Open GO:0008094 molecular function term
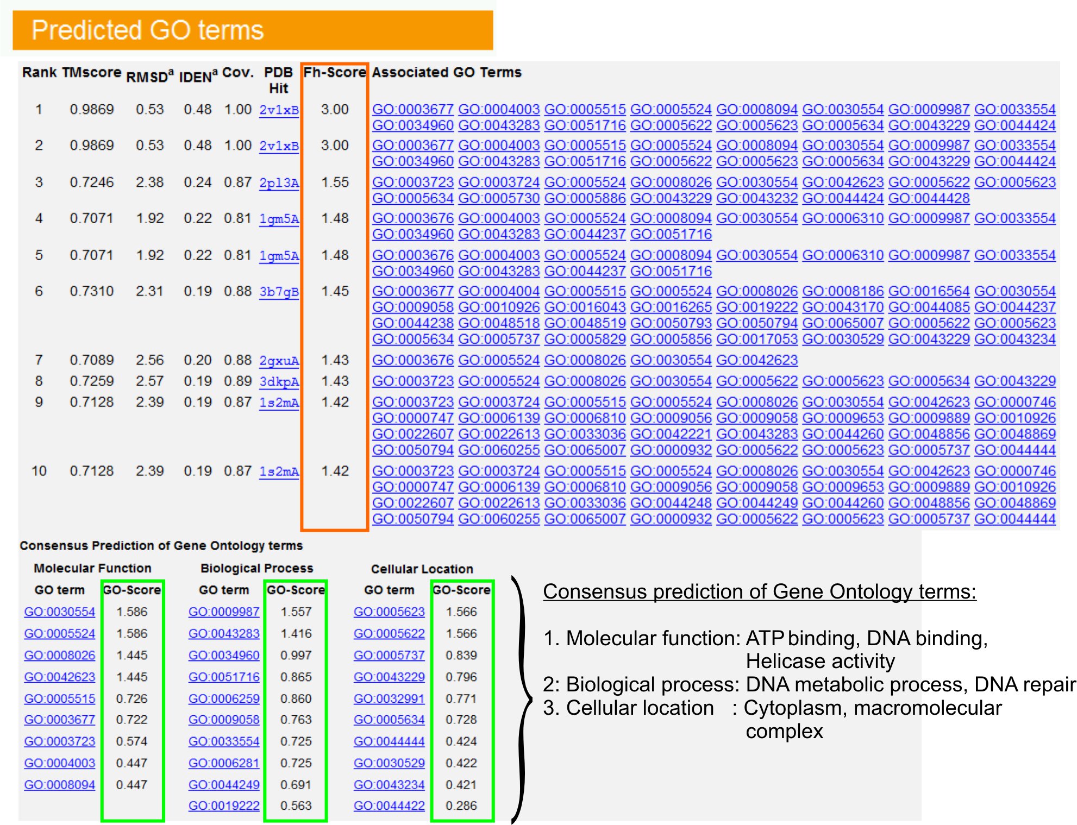This screenshot has width=1077, height=825. tap(60, 785)
